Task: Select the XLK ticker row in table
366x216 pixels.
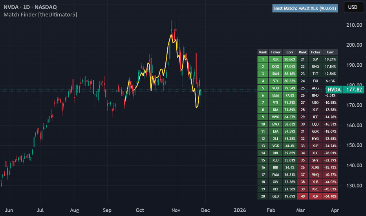Action: [275, 59]
